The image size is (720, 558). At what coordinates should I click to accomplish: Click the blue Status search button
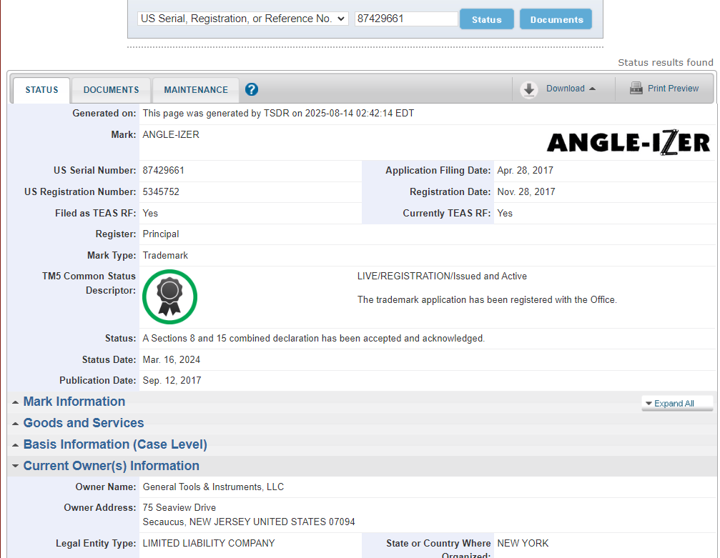point(486,19)
